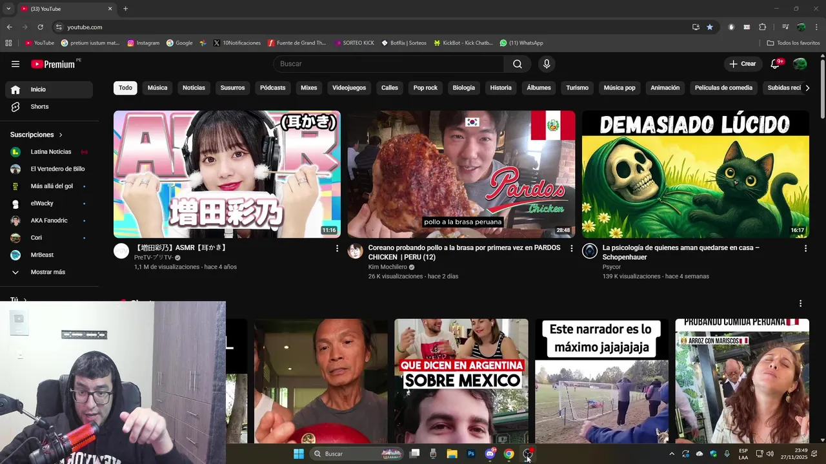Open Crear dropdown button
826x464 pixels.
pyautogui.click(x=742, y=64)
